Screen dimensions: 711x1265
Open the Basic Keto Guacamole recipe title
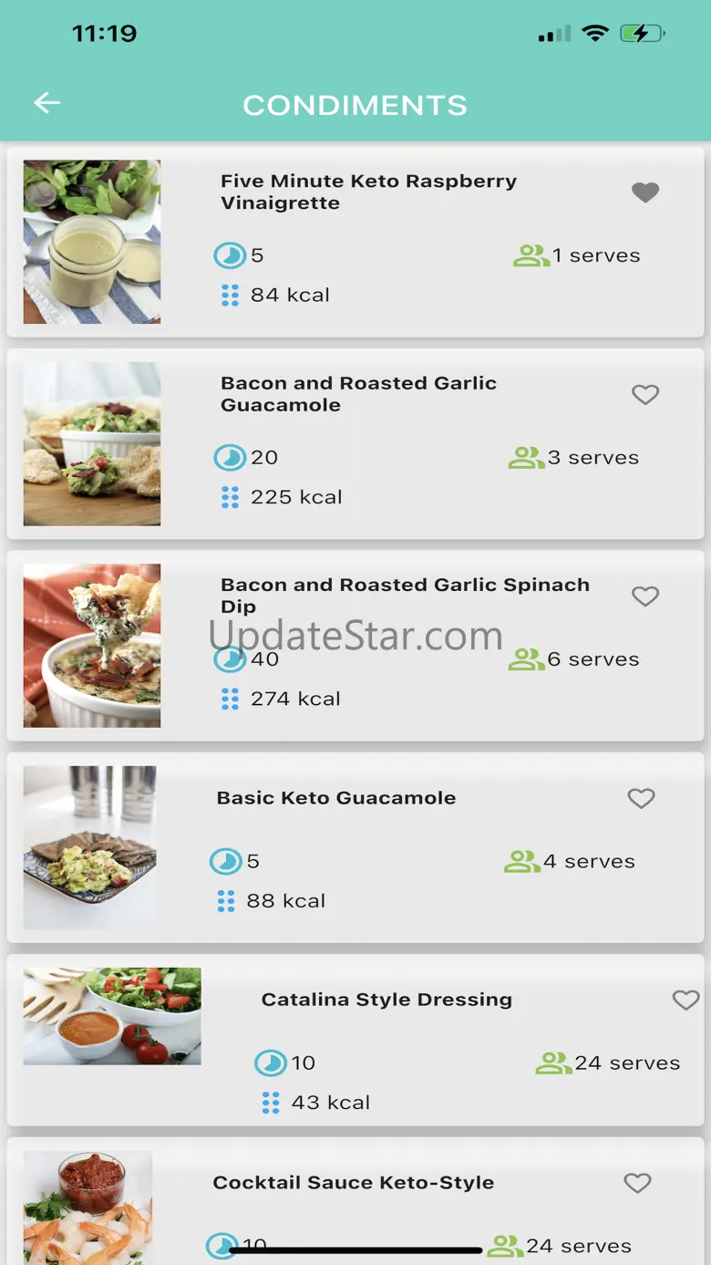(336, 798)
